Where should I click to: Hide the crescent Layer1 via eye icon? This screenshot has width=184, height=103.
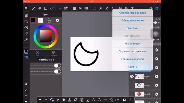pos(132,76)
